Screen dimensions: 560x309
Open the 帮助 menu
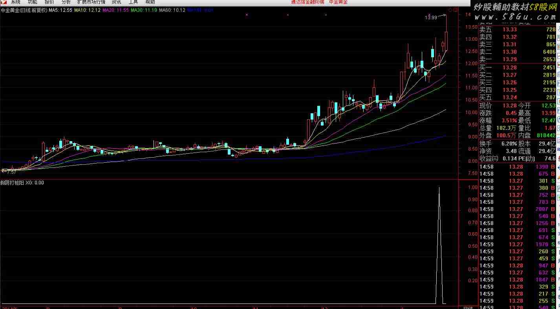150,2
